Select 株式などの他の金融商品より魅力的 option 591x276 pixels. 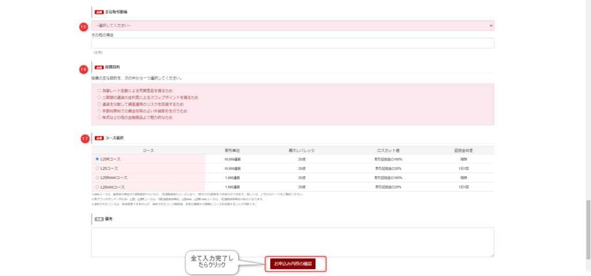click(x=100, y=117)
